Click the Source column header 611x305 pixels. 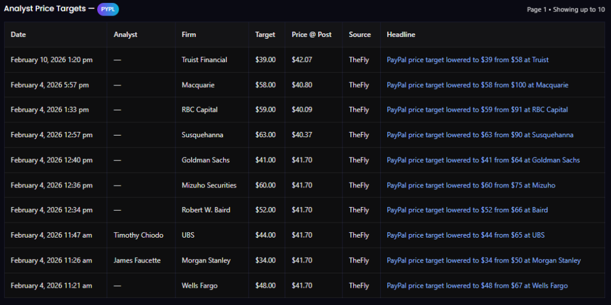(x=360, y=35)
